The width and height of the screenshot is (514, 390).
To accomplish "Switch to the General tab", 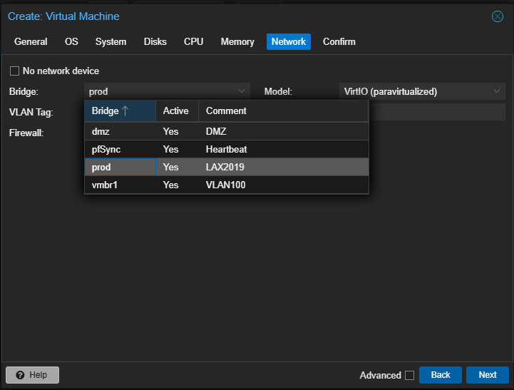I will [x=31, y=41].
